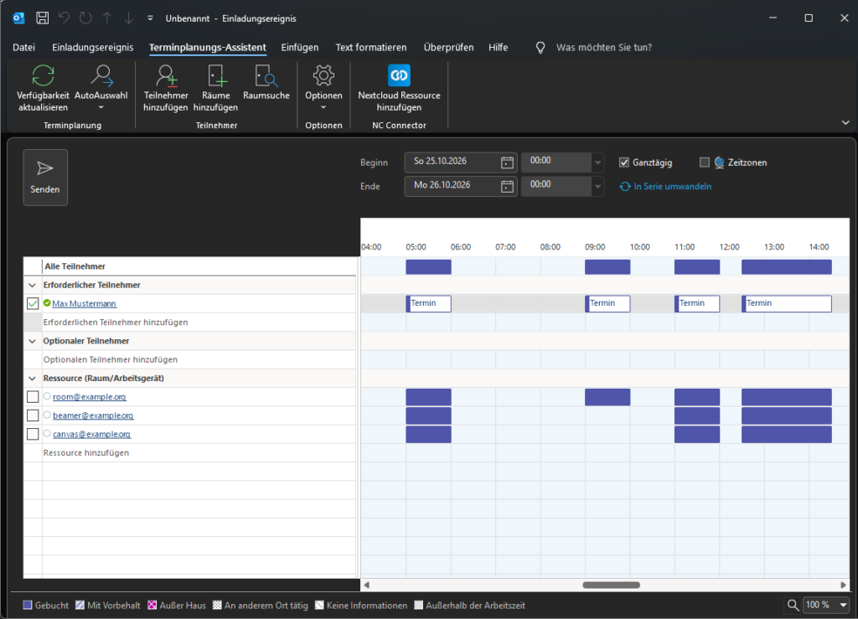858x619 pixels.
Task: Switch to the Einfügen tab
Action: point(300,48)
